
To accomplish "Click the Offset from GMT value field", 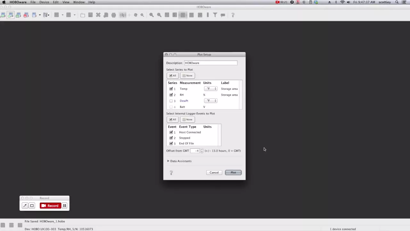I will (195, 151).
